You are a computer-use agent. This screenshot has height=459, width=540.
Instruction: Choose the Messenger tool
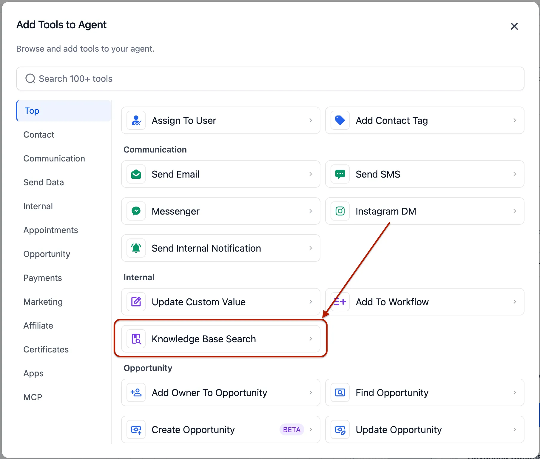(221, 211)
